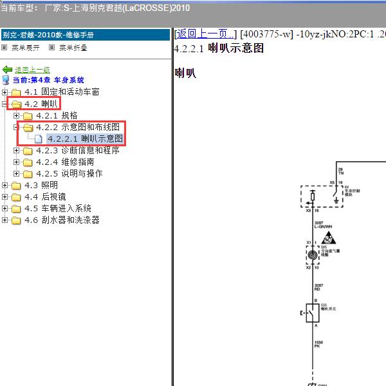Click the open folder icon for 4.2.2
The width and height of the screenshot is (386, 386).
pyautogui.click(x=28, y=127)
